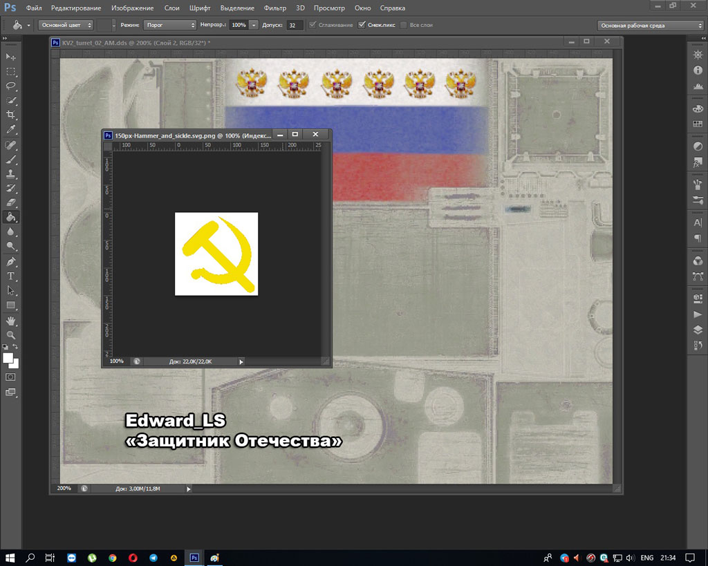Select the Pen tool
Viewport: 708px width, 566px height.
pos(11,261)
